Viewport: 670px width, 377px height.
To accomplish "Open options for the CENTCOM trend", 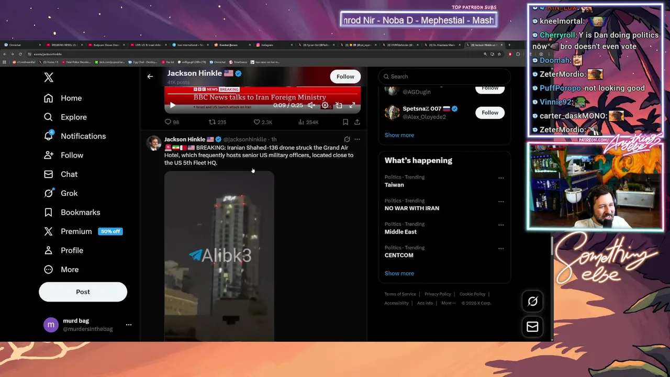I will [x=501, y=249].
